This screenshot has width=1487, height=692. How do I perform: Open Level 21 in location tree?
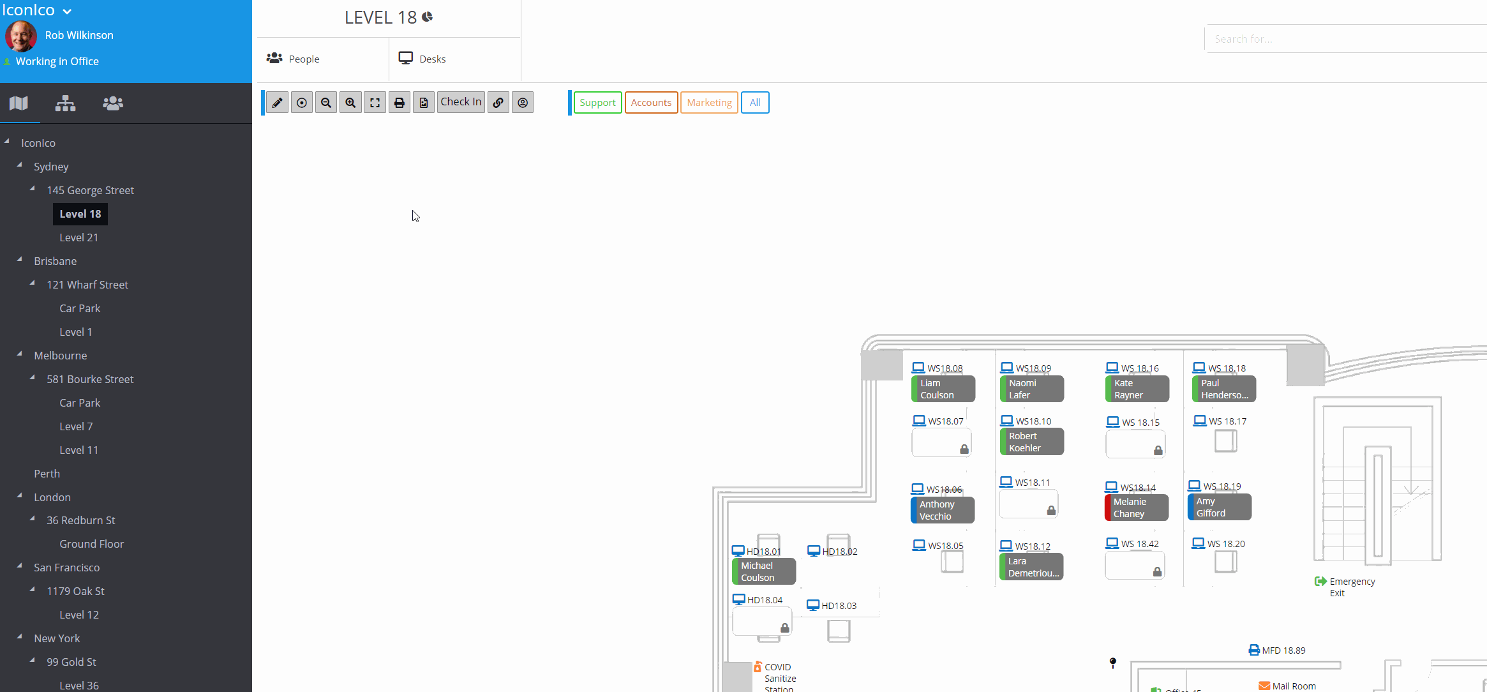click(x=78, y=237)
